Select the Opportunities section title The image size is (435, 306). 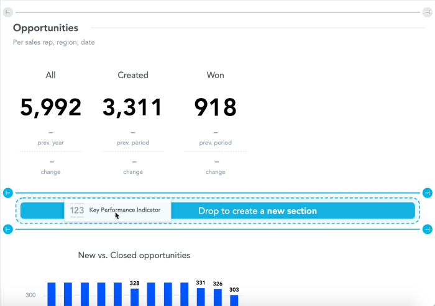(x=45, y=28)
